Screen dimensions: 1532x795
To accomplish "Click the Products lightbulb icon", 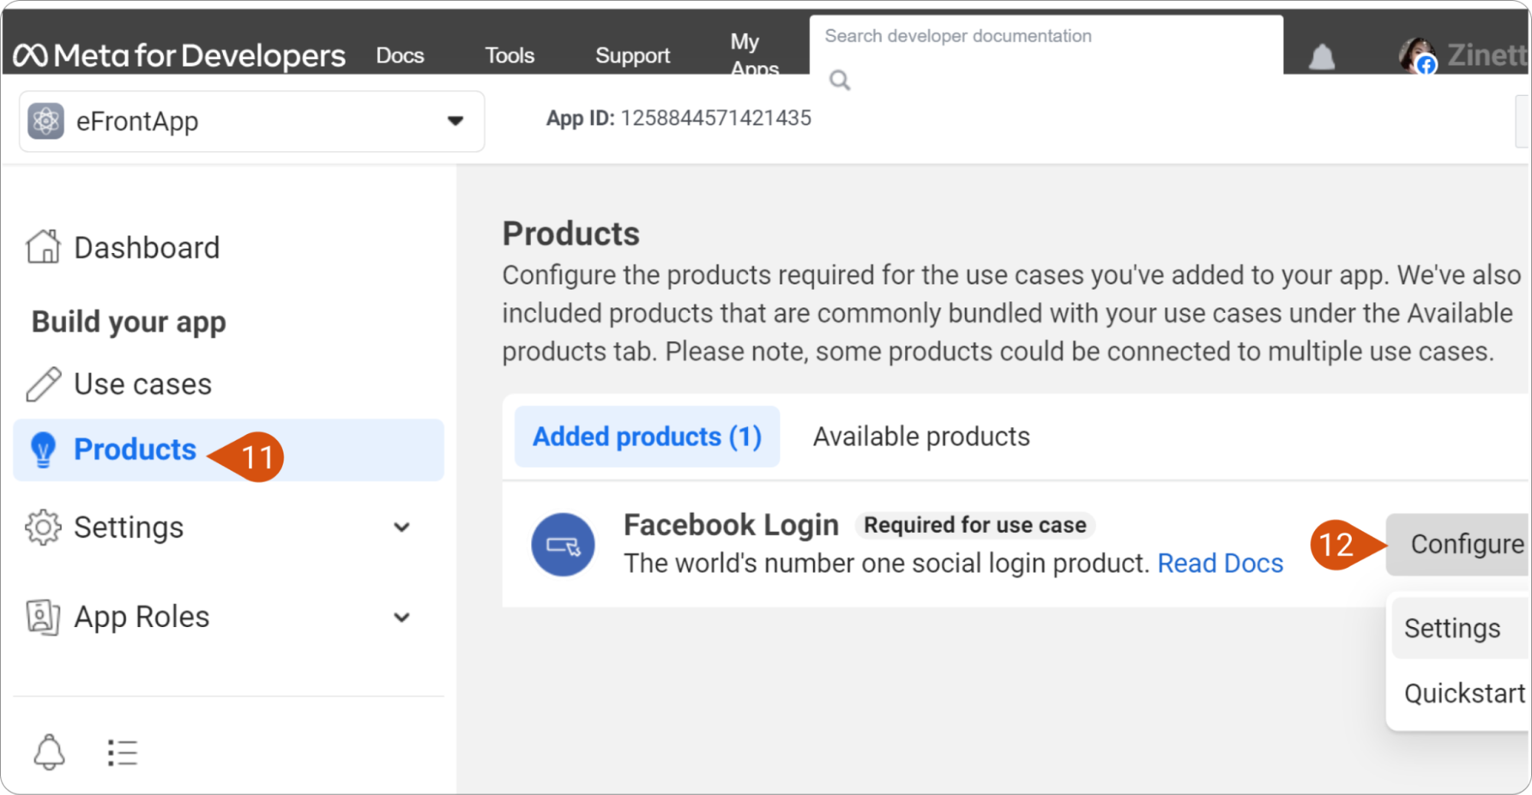I will point(43,450).
